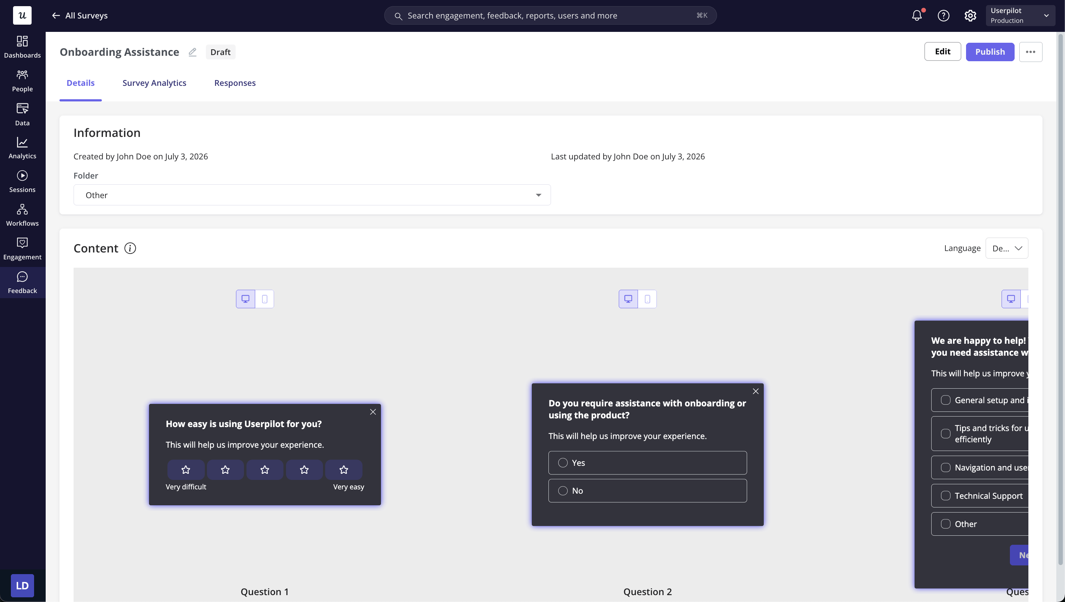1065x602 pixels.
Task: Switch to the Responses tab
Action: [235, 83]
